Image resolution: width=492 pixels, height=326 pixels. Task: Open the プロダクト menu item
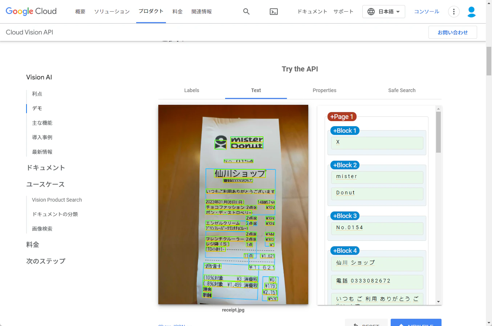pyautogui.click(x=151, y=11)
